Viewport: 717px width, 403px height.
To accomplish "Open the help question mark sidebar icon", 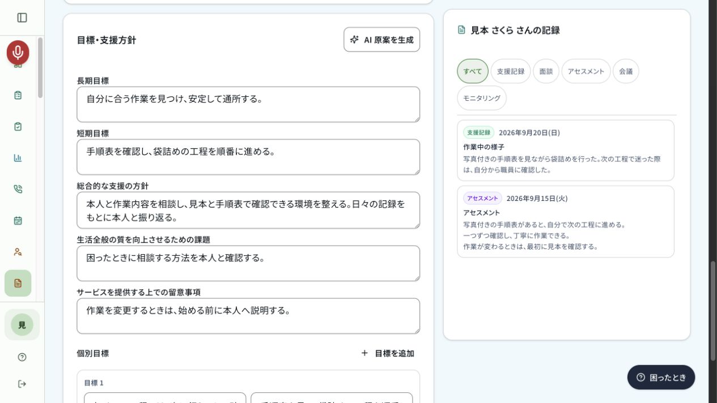I will pos(22,357).
